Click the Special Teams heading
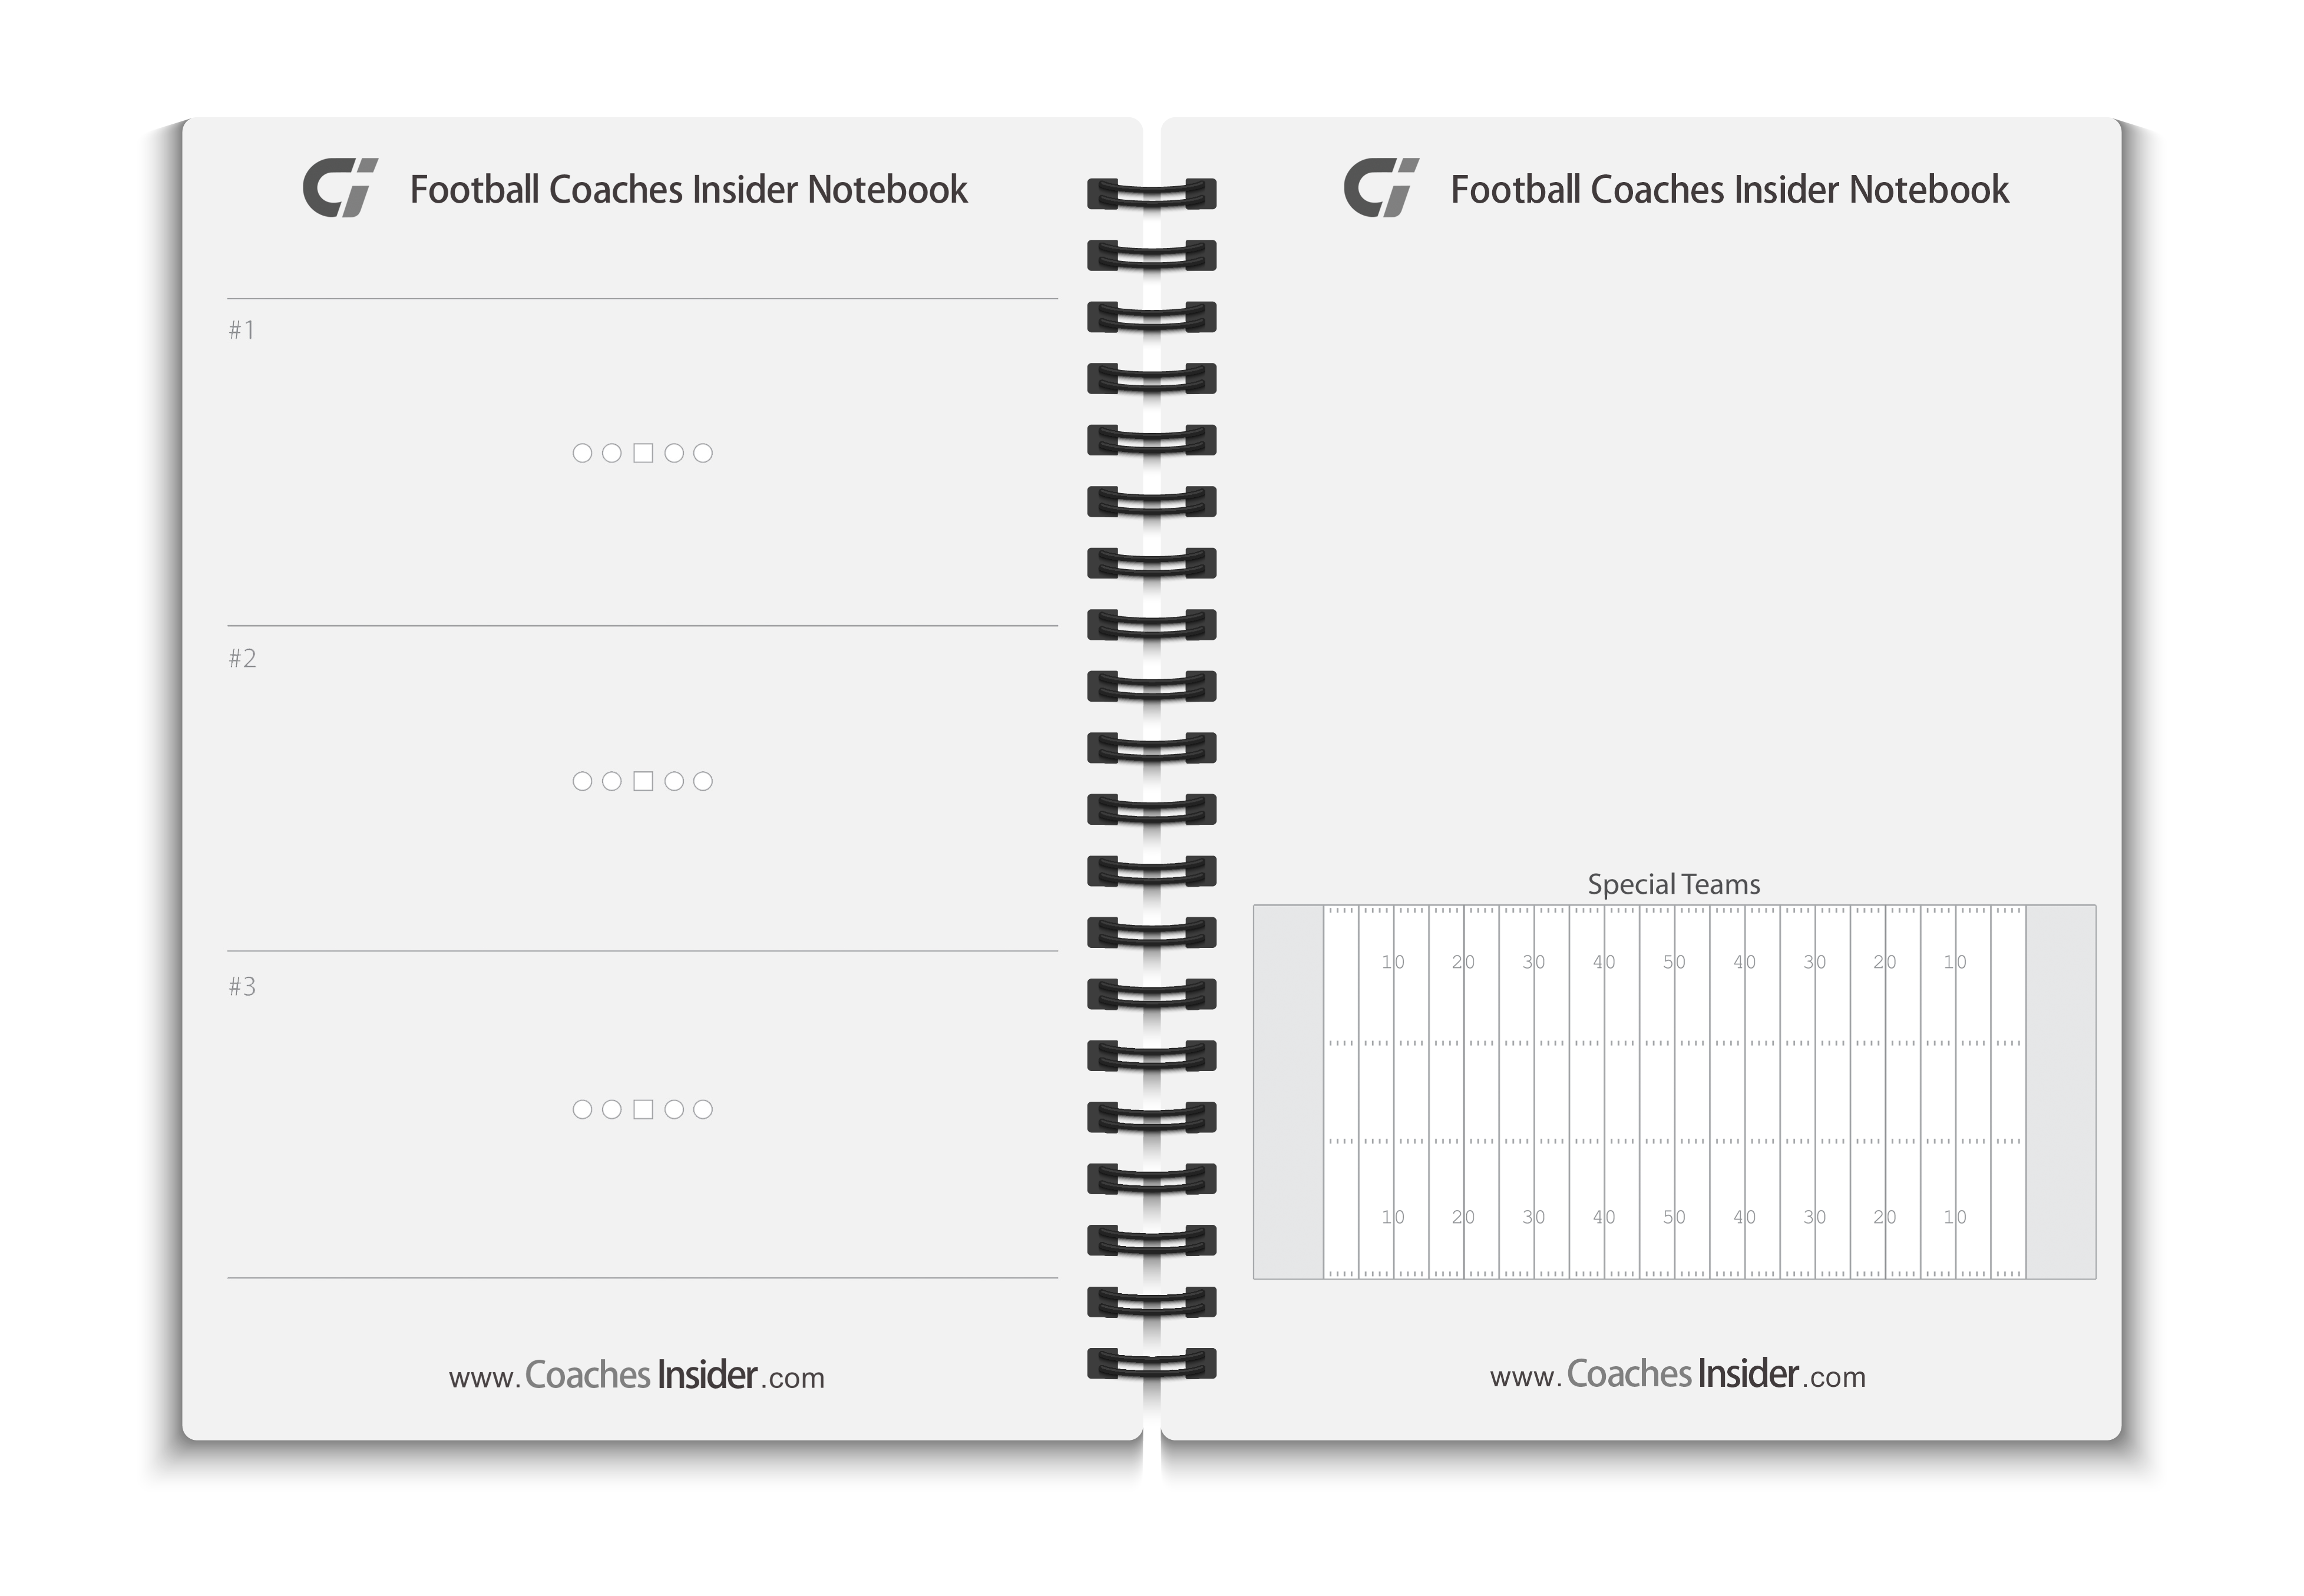This screenshot has width=2304, height=1596. tap(1674, 884)
